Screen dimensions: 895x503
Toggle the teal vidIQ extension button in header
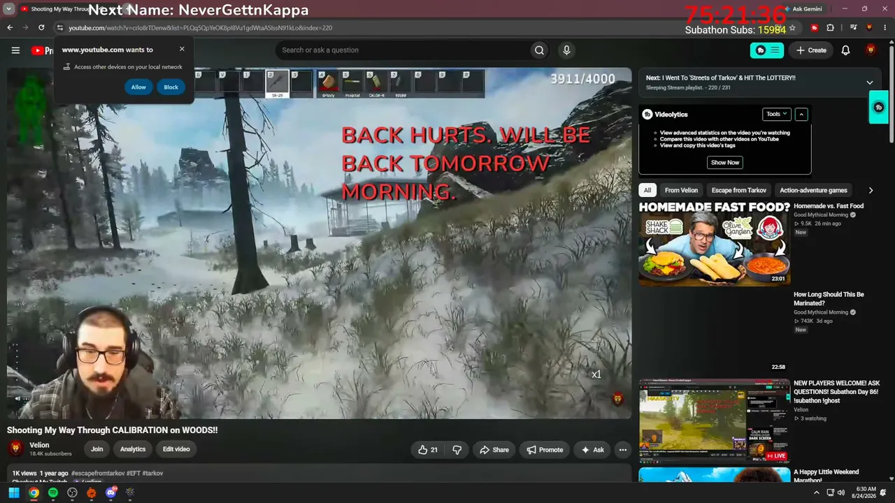pyautogui.click(x=767, y=50)
